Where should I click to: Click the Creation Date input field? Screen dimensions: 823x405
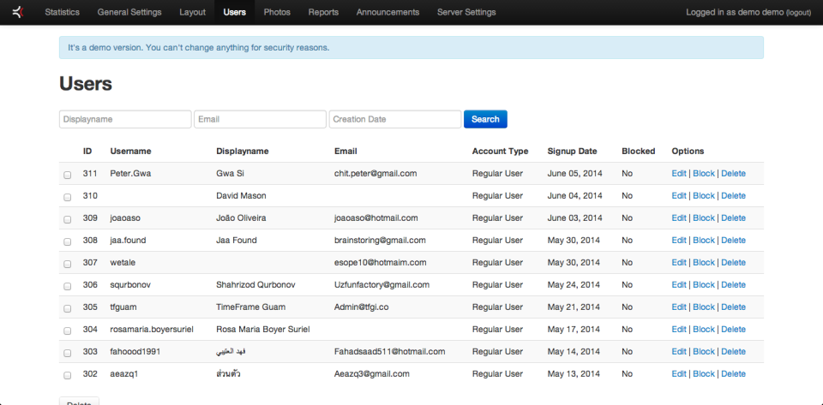pos(395,119)
